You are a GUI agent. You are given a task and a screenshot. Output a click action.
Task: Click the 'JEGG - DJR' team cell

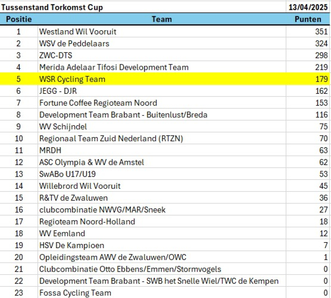(58, 91)
